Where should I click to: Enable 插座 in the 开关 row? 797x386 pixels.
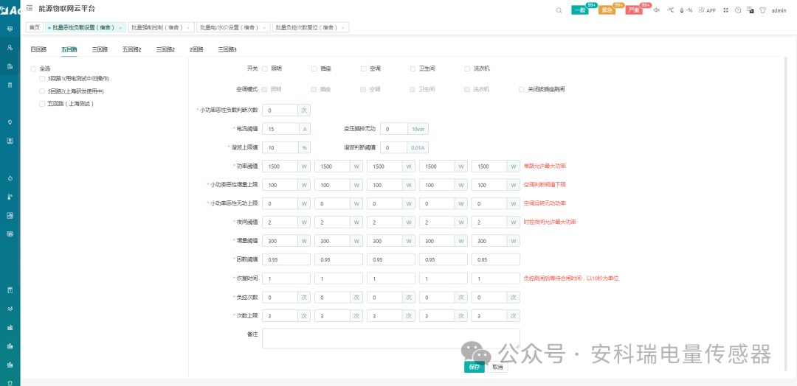pos(314,69)
